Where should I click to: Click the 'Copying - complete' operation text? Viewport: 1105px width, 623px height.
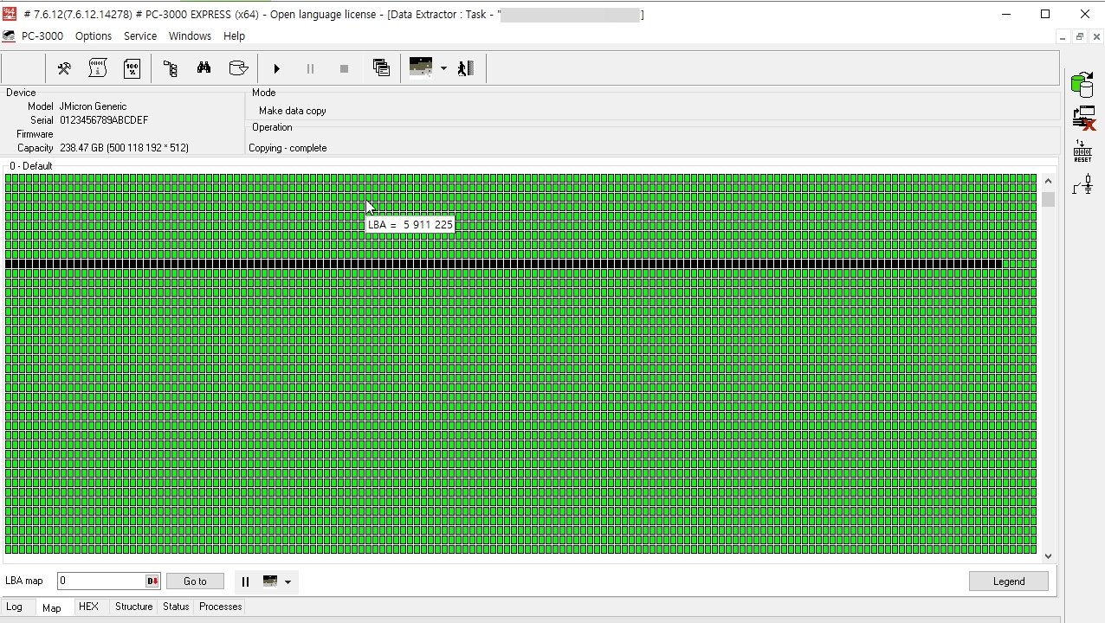pyautogui.click(x=288, y=148)
